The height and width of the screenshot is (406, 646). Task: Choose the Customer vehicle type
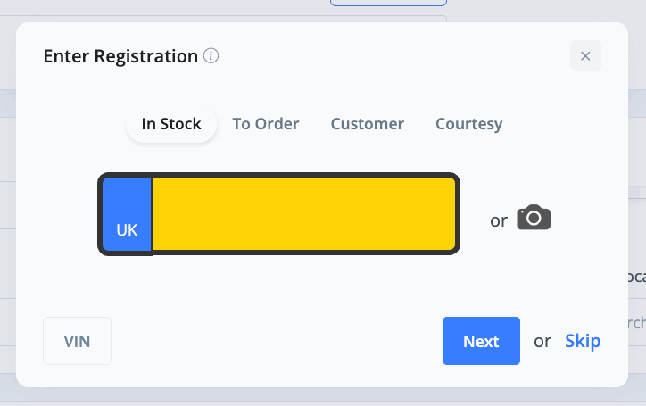pos(367,124)
